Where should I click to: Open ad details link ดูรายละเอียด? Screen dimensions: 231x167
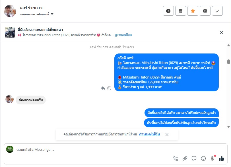coord(123,35)
